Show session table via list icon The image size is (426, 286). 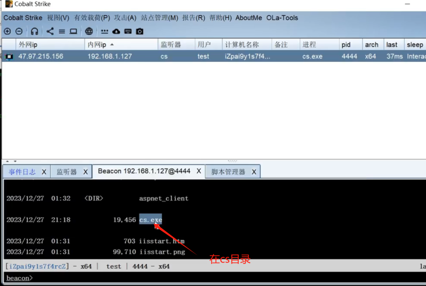[x=62, y=32]
